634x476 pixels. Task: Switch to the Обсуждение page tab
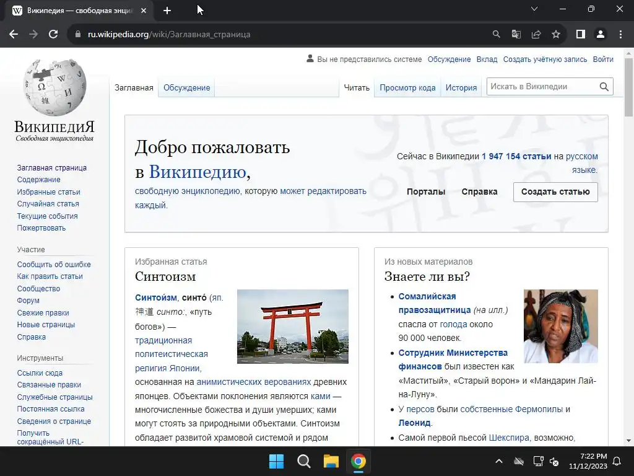[x=186, y=87]
